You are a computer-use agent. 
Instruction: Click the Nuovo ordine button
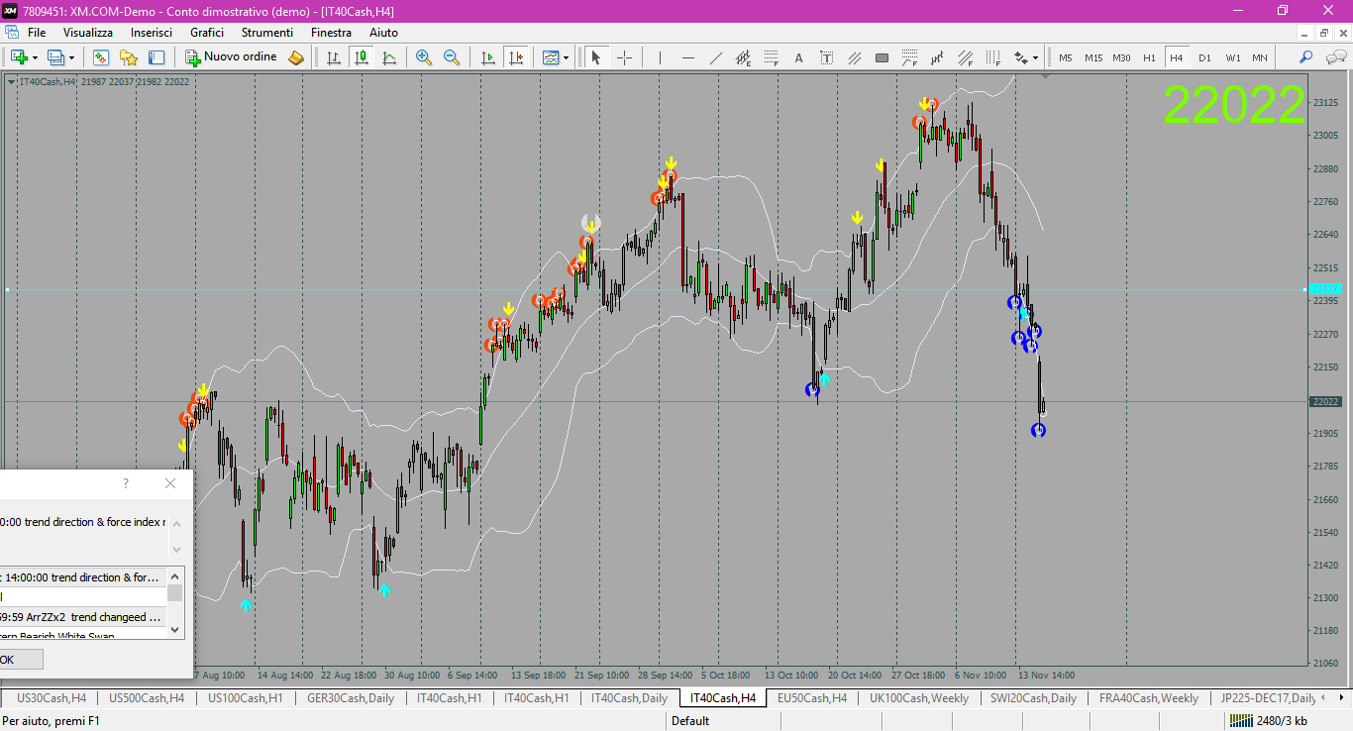click(x=231, y=57)
